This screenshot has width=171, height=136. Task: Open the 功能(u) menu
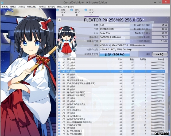22,7
